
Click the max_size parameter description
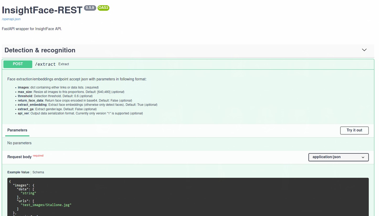click(71, 92)
